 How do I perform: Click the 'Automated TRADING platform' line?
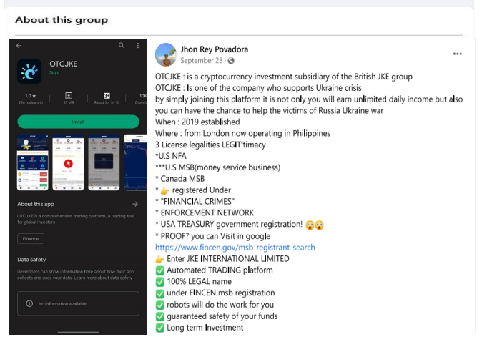215,270
